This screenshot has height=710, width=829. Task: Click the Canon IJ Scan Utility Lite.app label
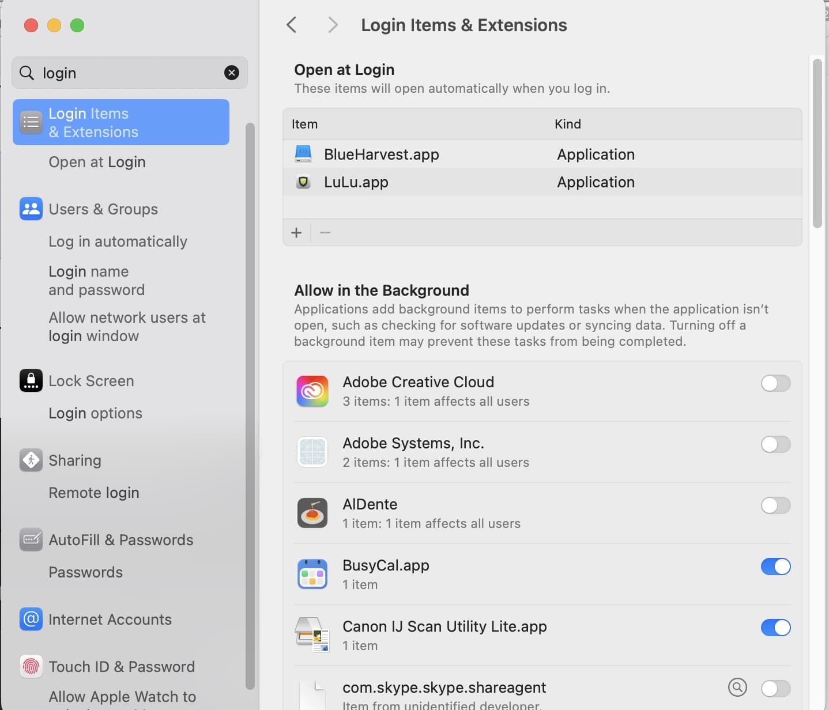point(444,626)
